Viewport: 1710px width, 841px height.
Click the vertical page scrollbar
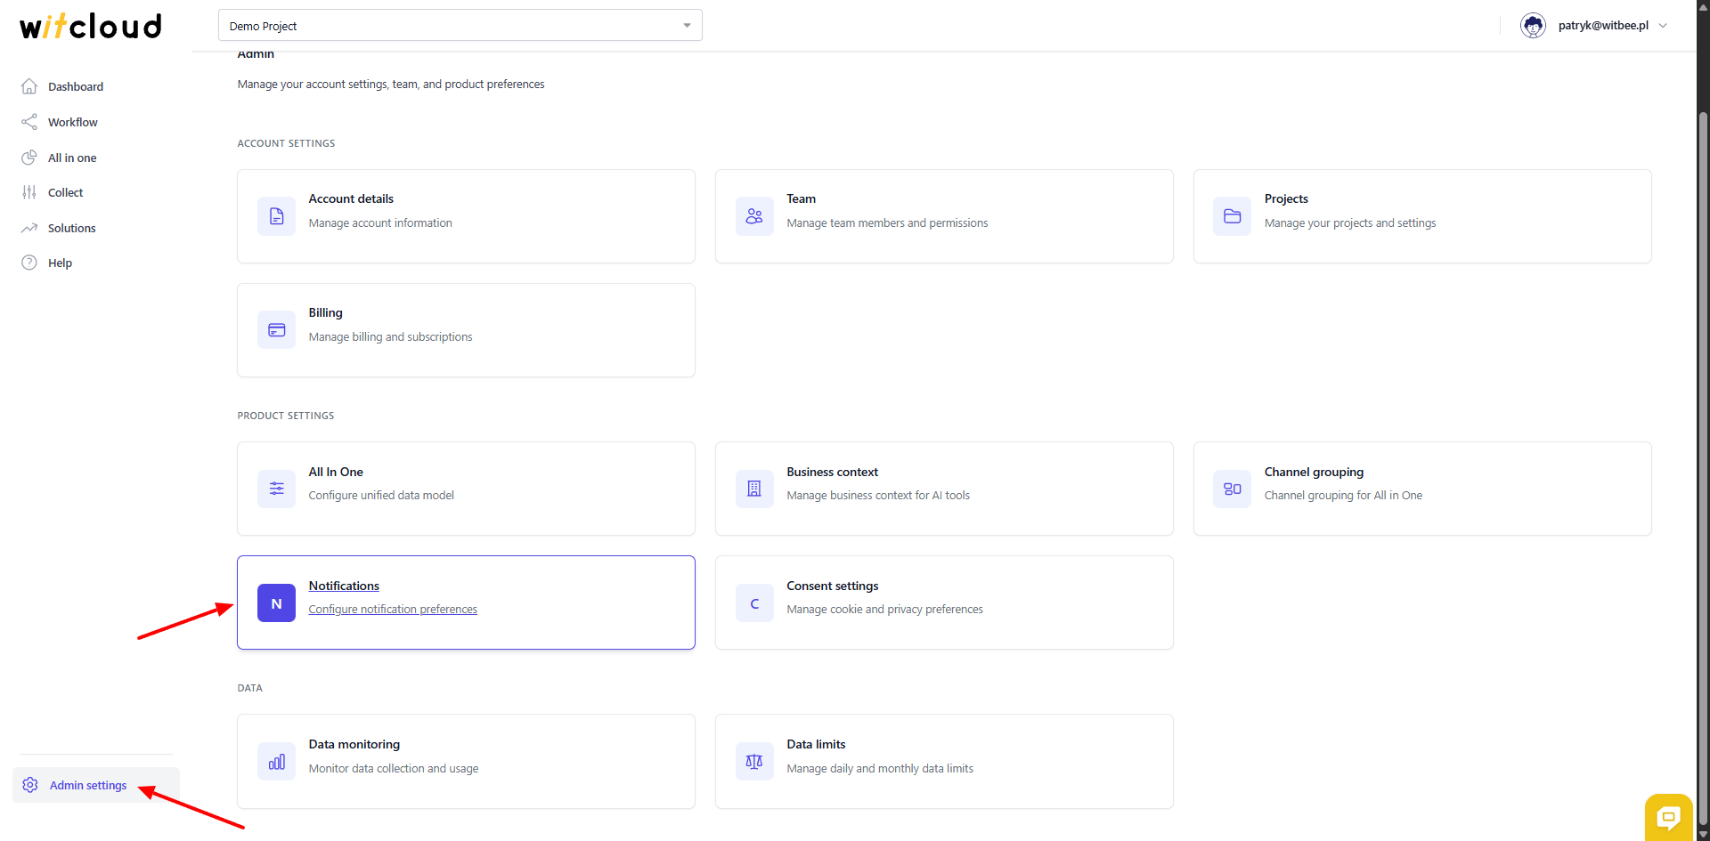[1703, 445]
